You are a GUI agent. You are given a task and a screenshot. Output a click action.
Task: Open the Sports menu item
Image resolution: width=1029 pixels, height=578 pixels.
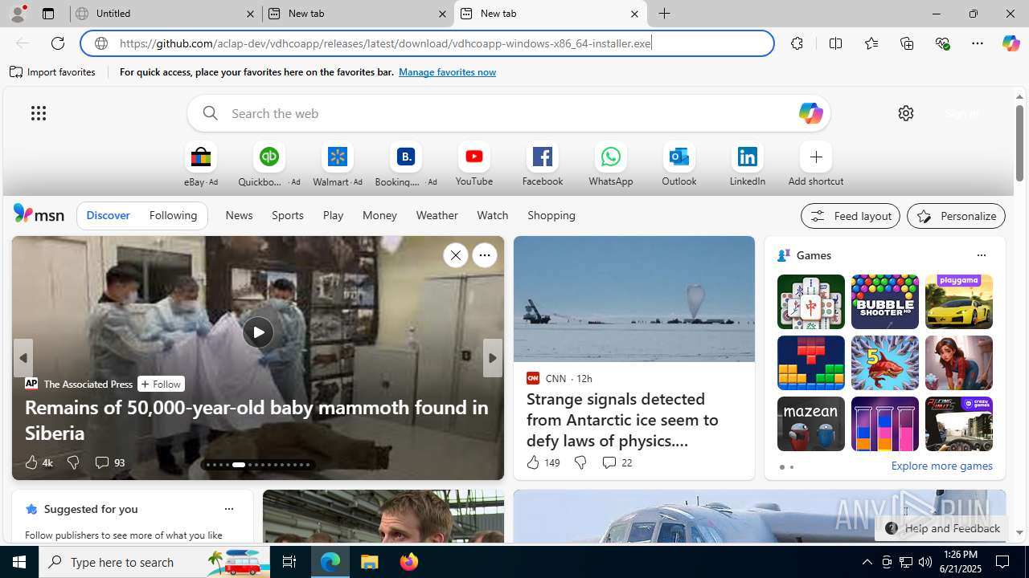tap(288, 215)
